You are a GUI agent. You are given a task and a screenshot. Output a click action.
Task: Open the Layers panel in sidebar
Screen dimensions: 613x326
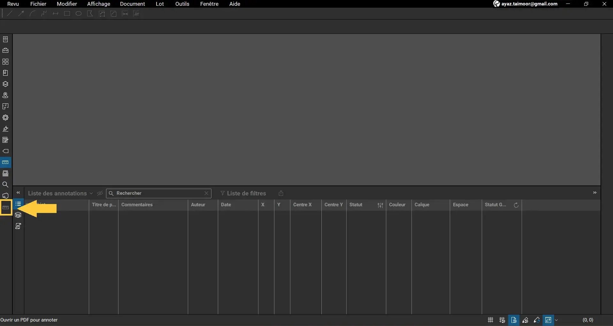[5, 84]
